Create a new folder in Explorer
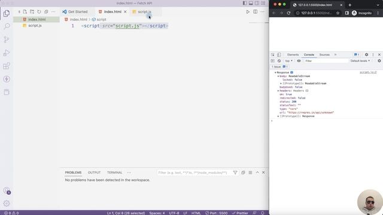 pos(32,12)
